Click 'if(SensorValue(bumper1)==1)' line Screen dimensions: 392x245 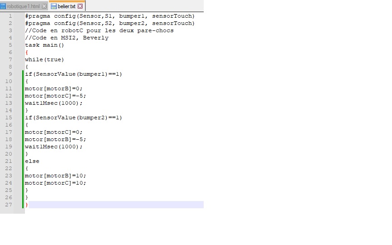[x=73, y=74]
